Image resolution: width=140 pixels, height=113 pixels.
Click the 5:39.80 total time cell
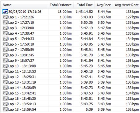tap(87, 82)
